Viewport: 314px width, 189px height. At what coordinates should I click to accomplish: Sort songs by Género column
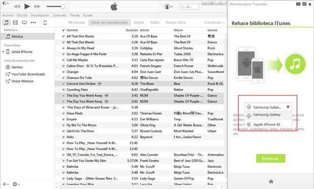212,30
